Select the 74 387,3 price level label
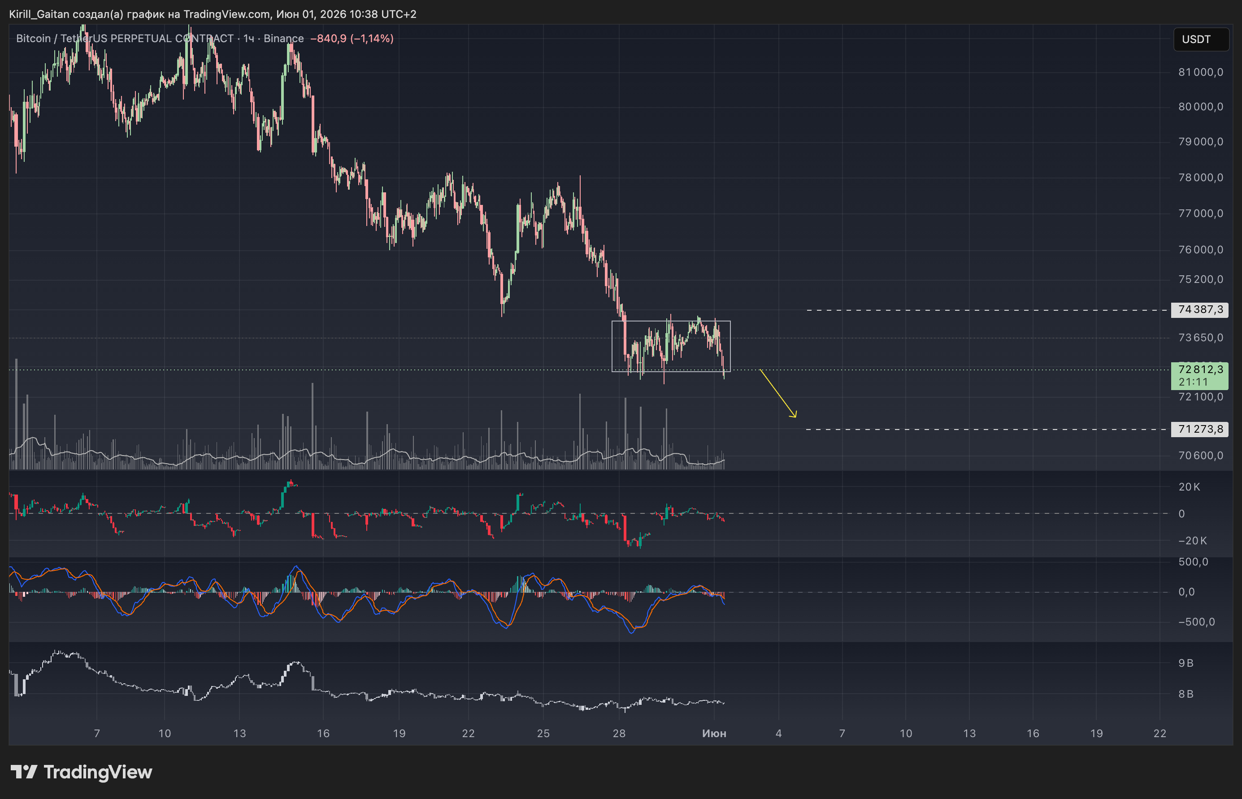The height and width of the screenshot is (799, 1242). coord(1200,310)
